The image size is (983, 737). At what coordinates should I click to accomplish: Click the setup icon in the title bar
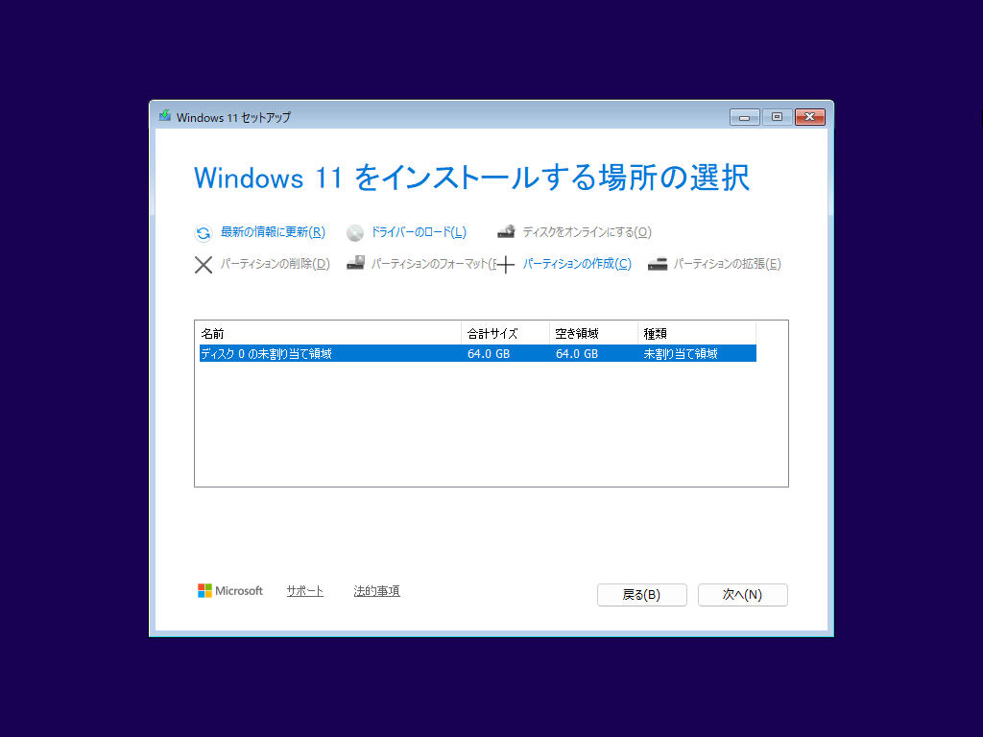click(165, 116)
